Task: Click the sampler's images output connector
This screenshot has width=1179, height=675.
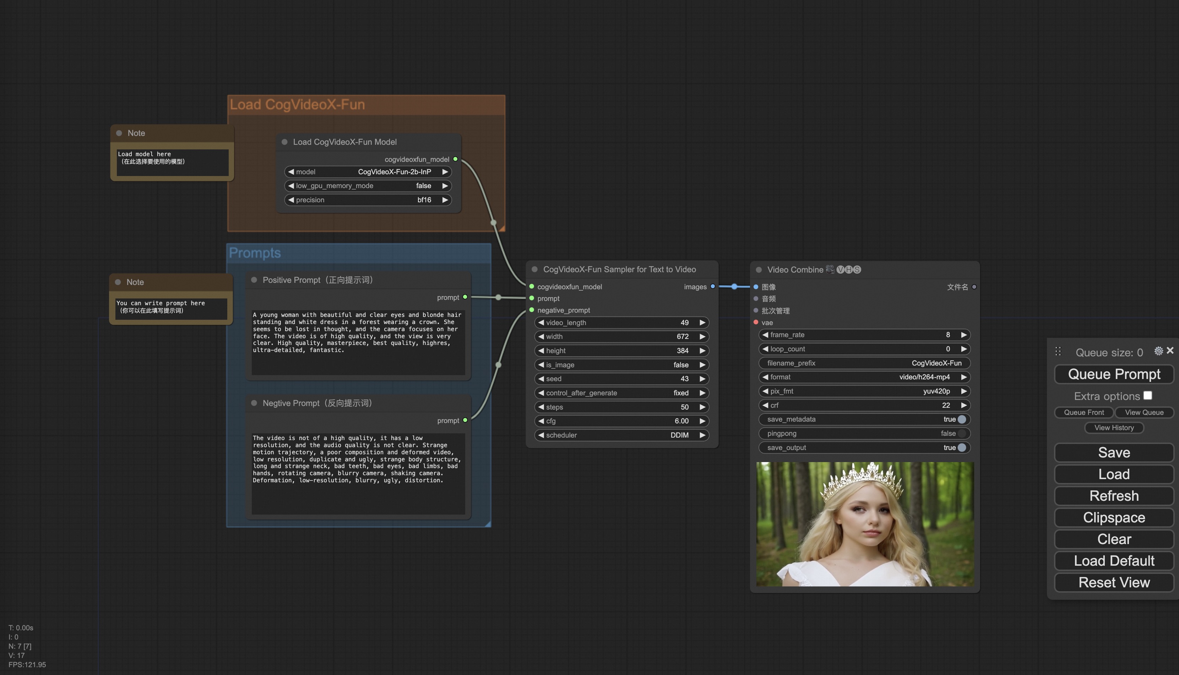Action: click(x=713, y=286)
